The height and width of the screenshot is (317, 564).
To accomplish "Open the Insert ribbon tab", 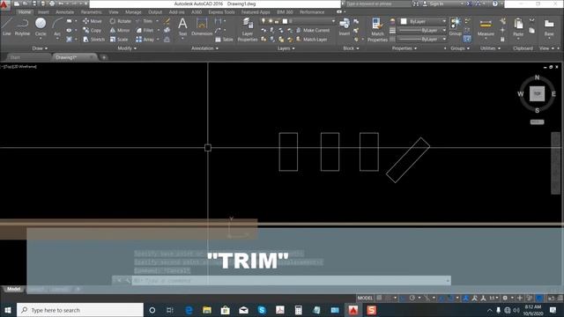I will (x=43, y=11).
